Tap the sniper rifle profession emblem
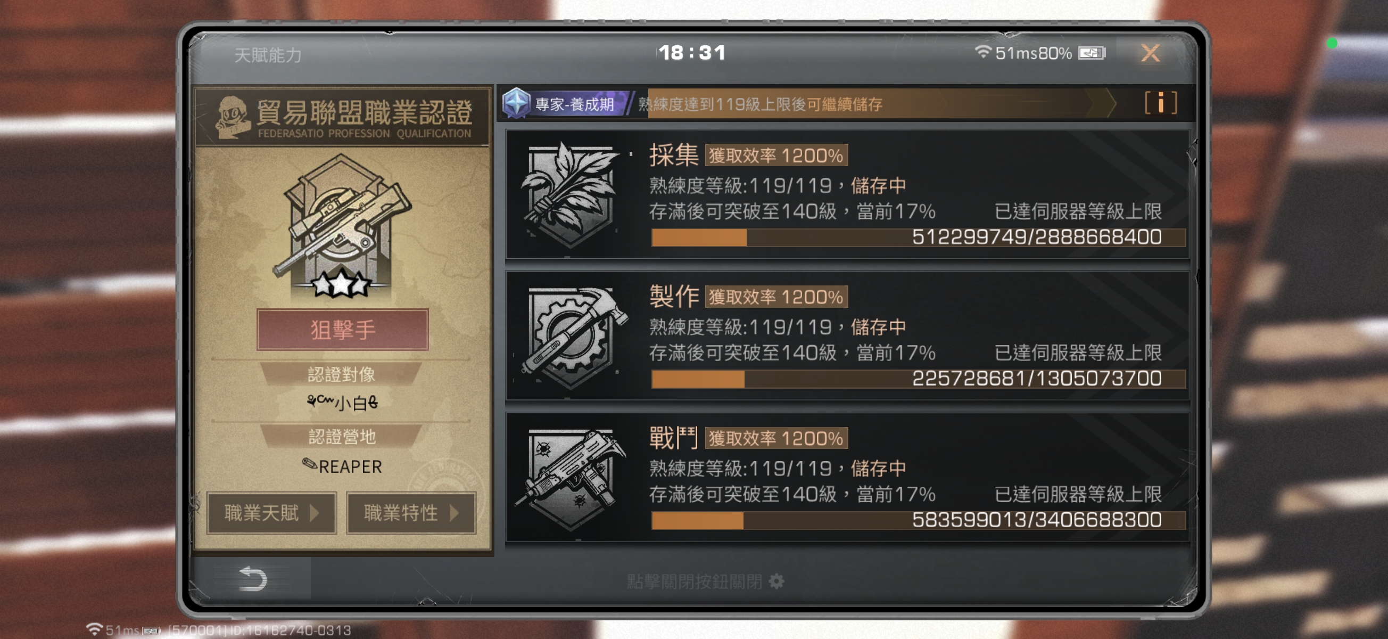This screenshot has height=639, width=1388. click(x=342, y=226)
